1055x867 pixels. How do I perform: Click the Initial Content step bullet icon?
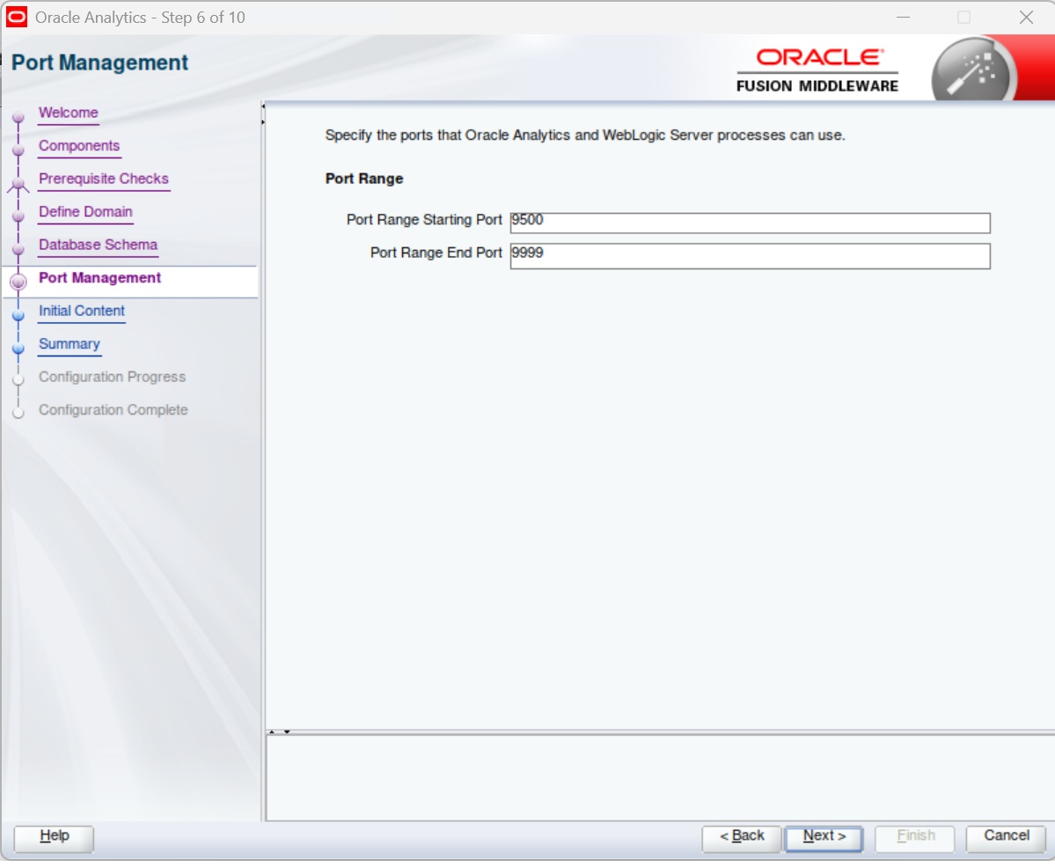(18, 315)
